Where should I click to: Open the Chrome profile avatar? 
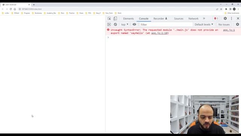(x=234, y=9)
